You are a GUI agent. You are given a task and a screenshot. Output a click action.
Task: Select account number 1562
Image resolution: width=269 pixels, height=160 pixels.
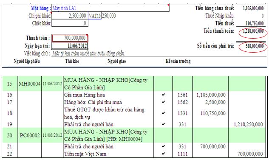183,102
